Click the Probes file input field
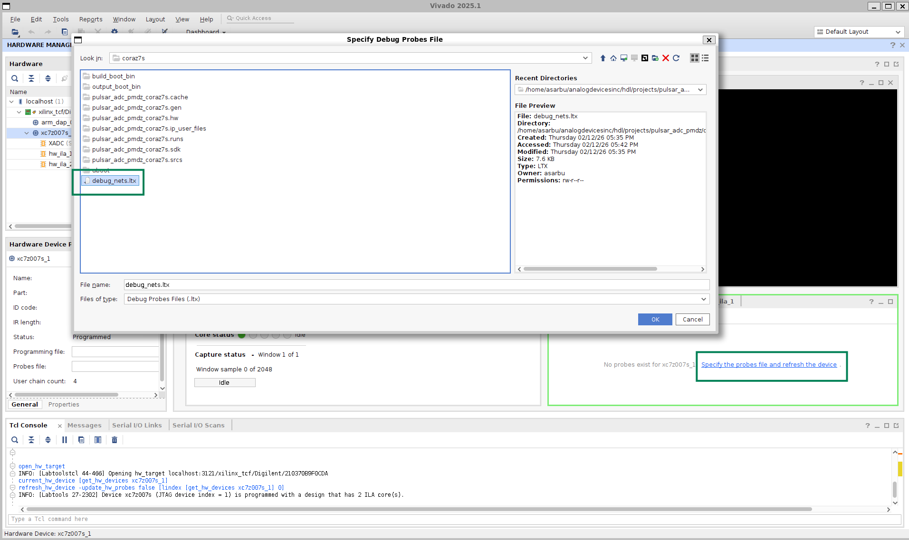909x540 pixels. pos(115,367)
